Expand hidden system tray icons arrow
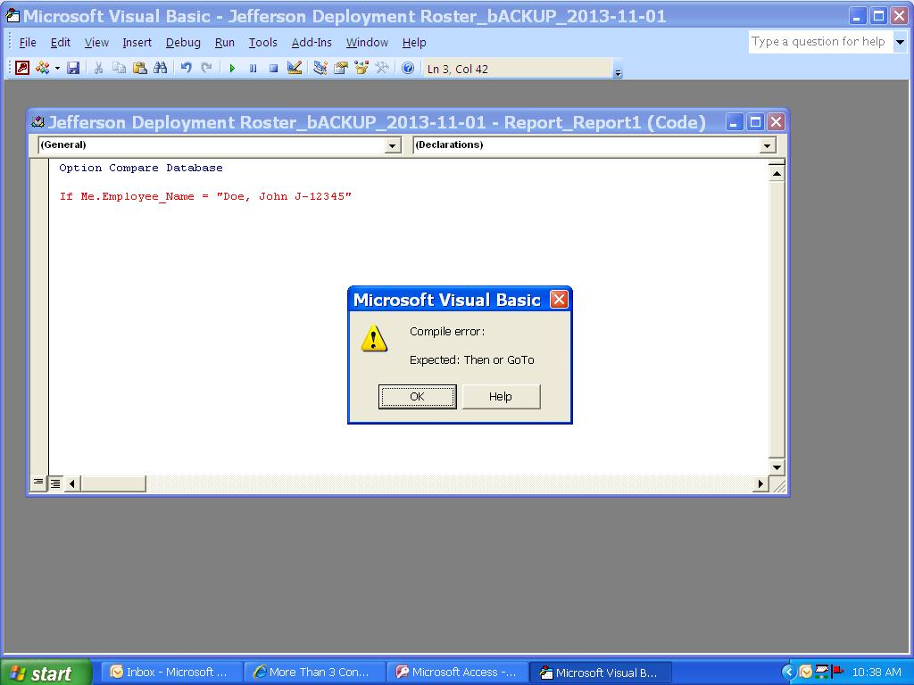The width and height of the screenshot is (914, 685). (789, 673)
